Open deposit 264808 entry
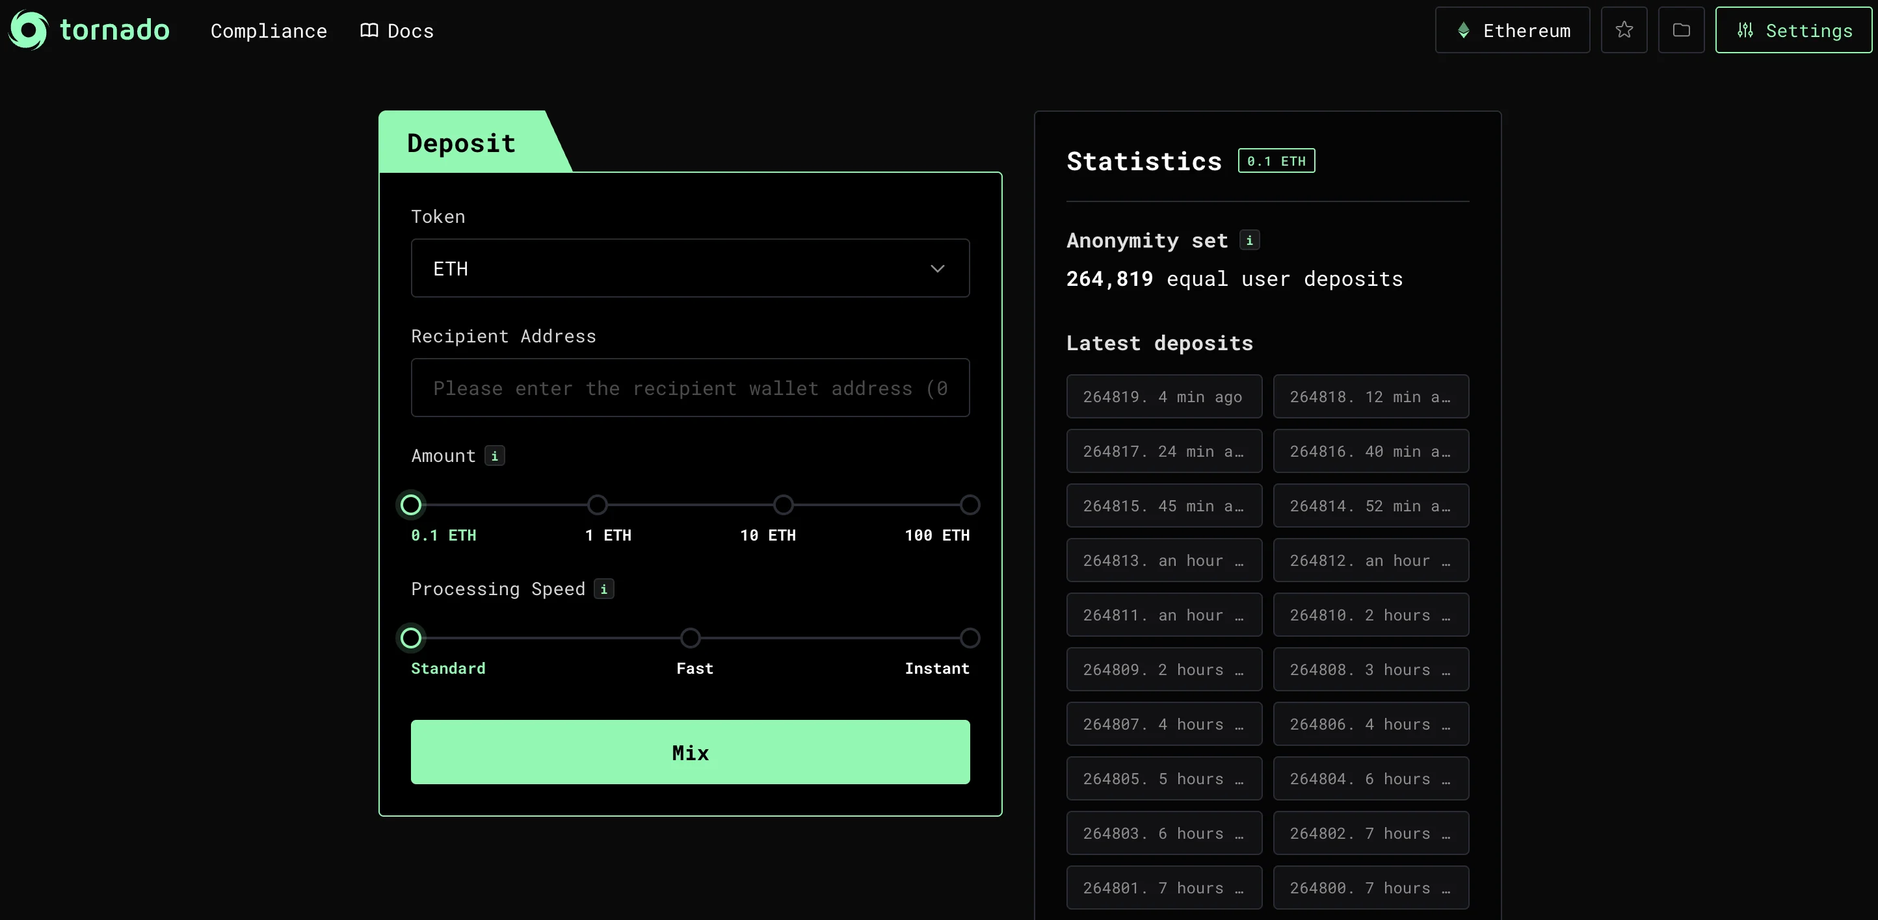This screenshot has height=920, width=1878. (1371, 669)
